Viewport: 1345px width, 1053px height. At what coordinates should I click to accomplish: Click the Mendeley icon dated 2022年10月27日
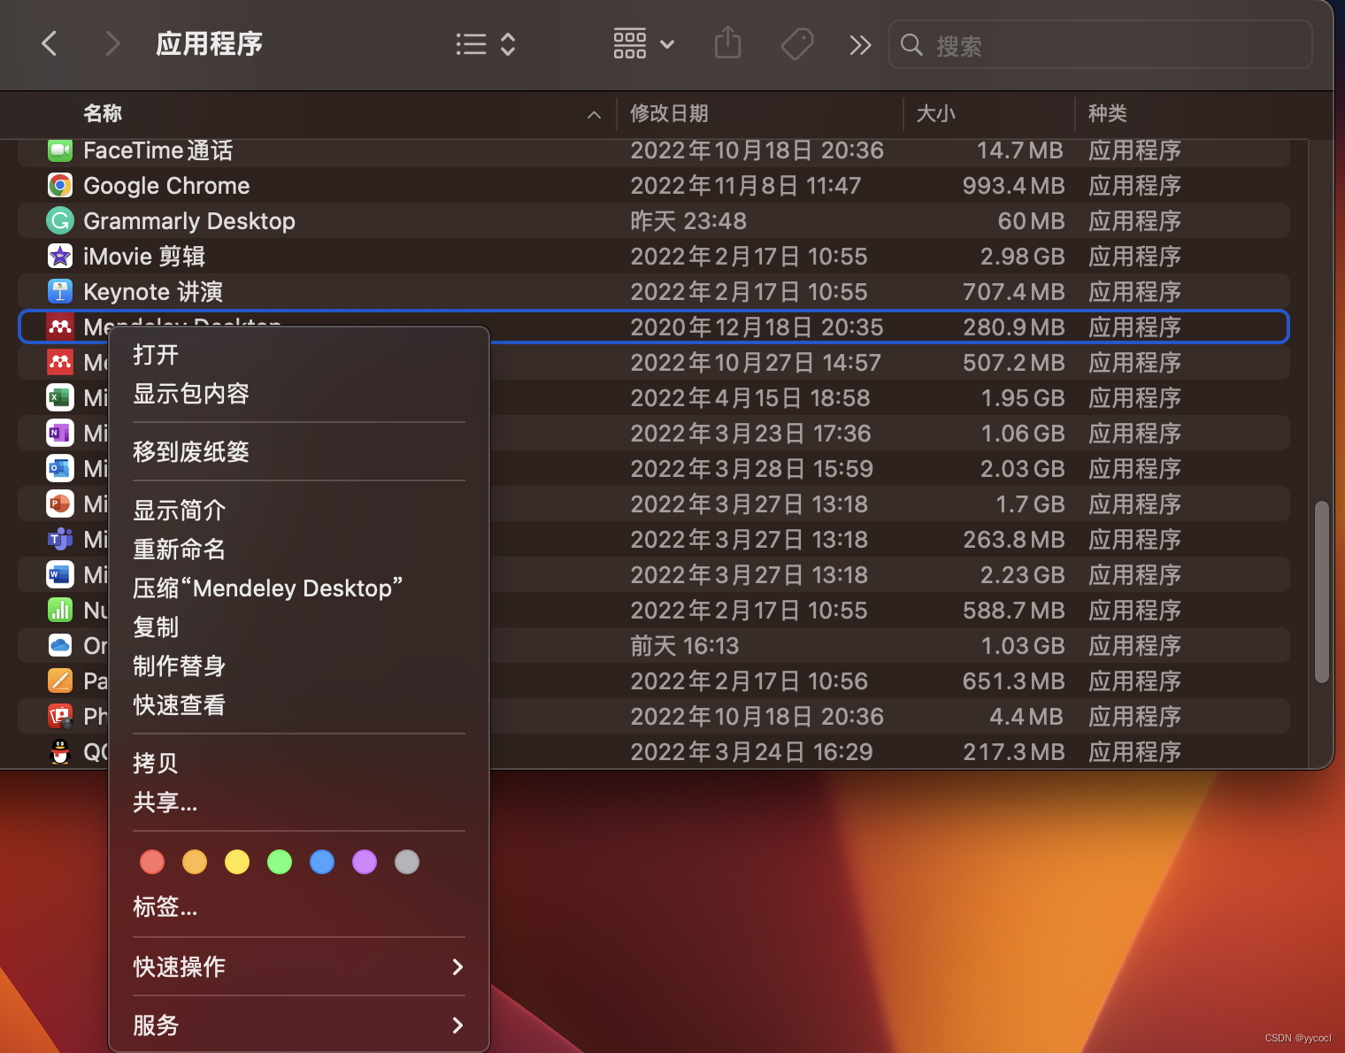click(60, 363)
